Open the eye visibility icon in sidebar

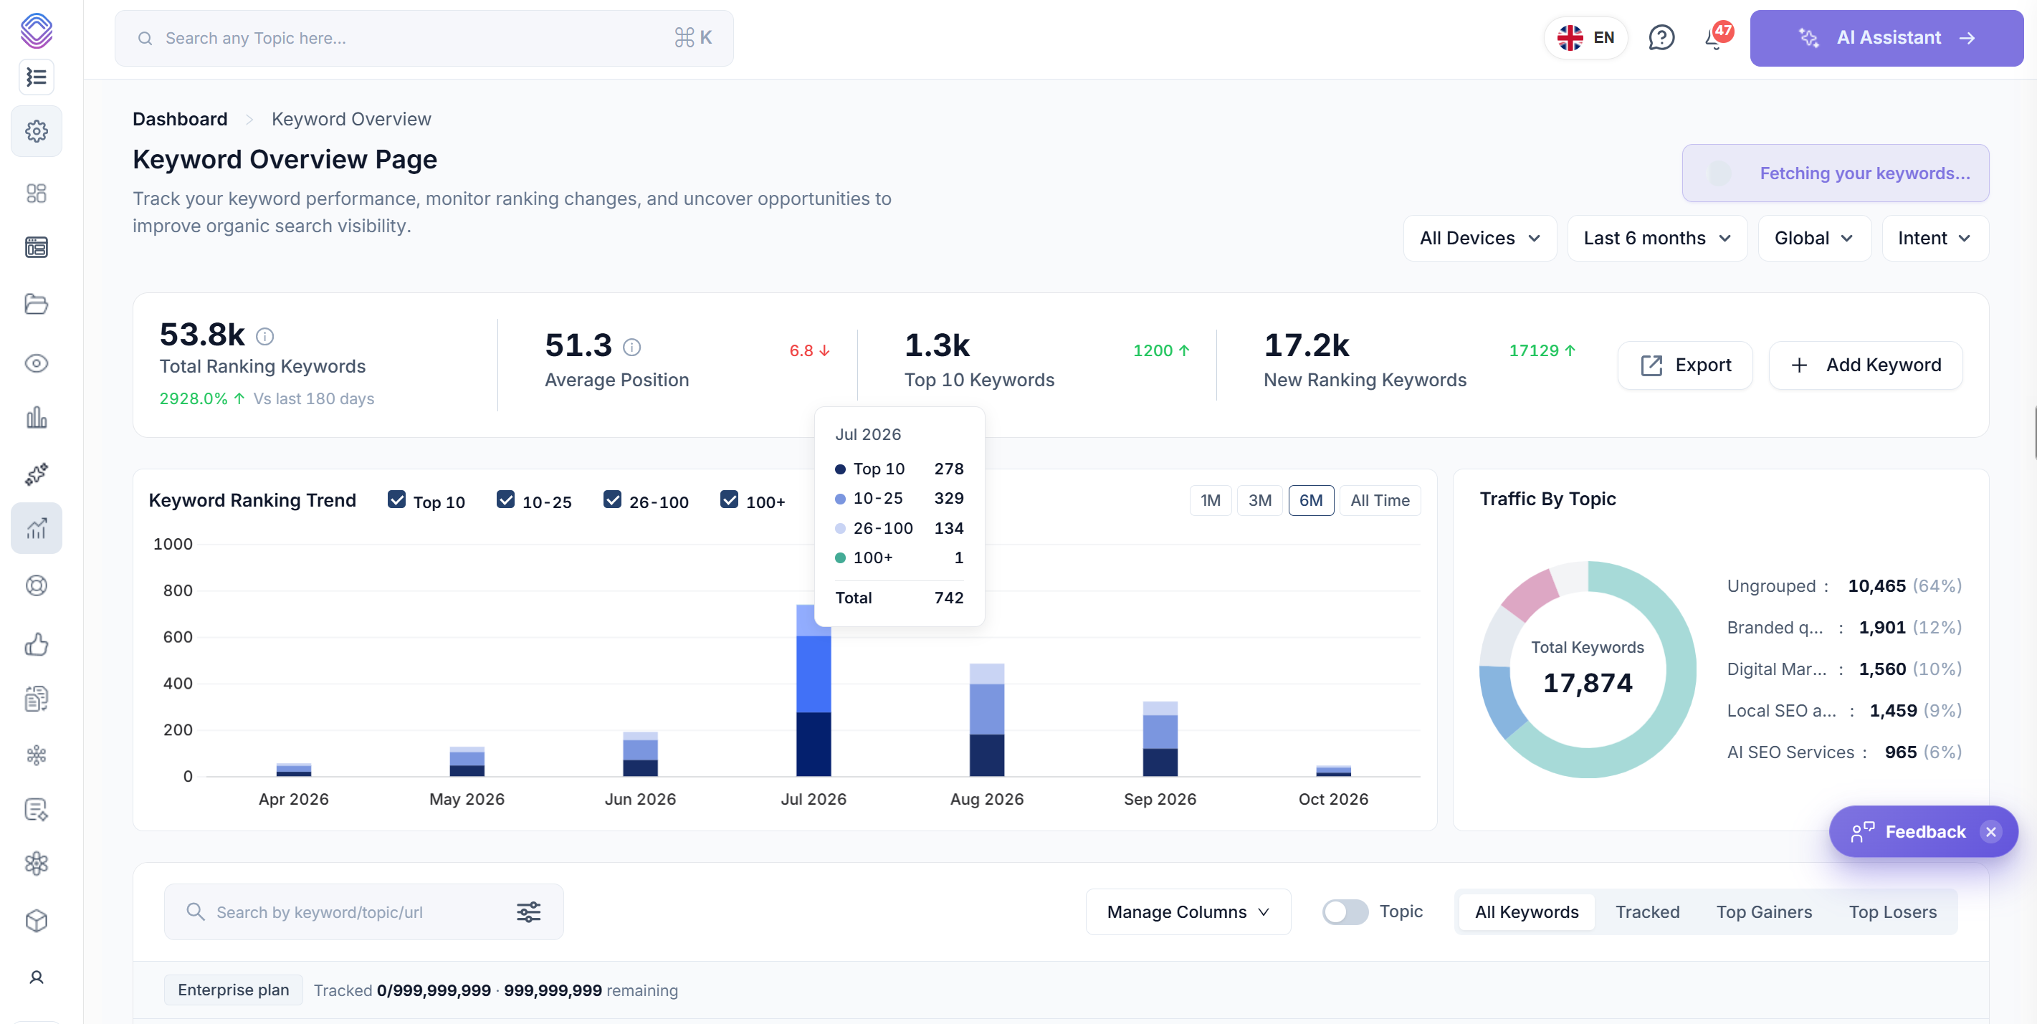(x=37, y=363)
